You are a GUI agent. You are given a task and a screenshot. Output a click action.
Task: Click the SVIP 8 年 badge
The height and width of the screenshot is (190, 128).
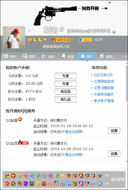[62, 40]
